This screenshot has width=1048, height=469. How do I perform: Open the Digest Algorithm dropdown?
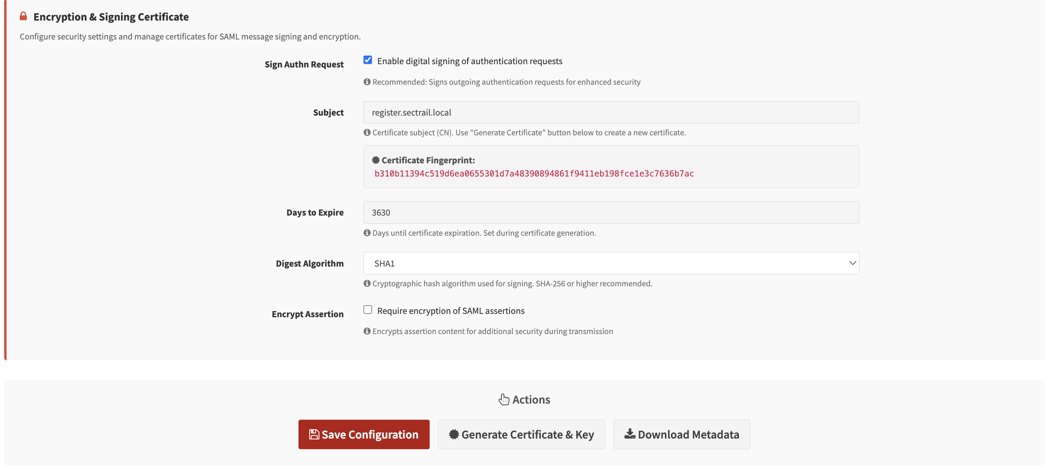click(610, 263)
